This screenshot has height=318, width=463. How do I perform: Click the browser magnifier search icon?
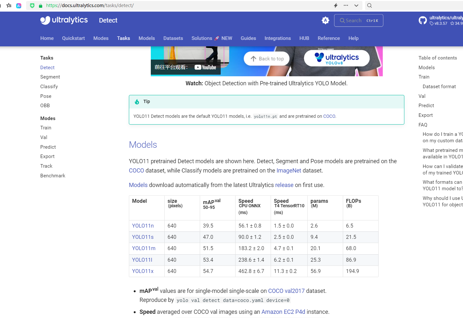pyautogui.click(x=370, y=5)
